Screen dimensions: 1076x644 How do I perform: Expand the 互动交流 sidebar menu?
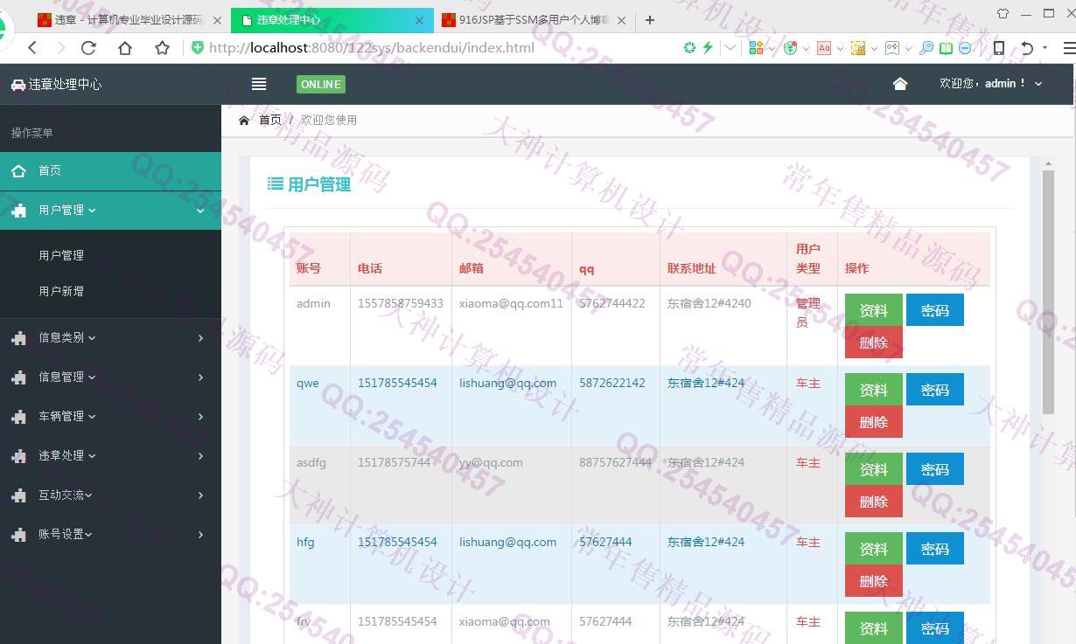110,495
